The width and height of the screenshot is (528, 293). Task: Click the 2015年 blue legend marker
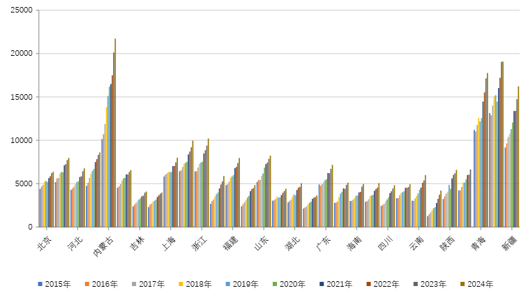pyautogui.click(x=40, y=284)
